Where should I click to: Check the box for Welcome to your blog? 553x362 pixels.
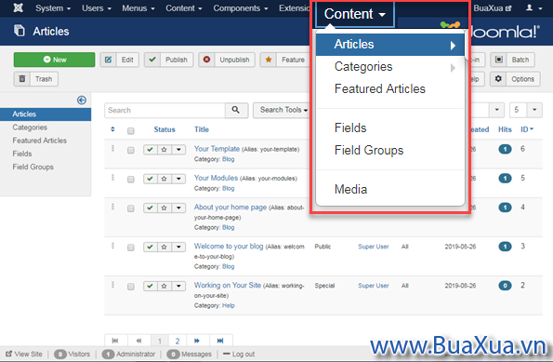click(131, 248)
